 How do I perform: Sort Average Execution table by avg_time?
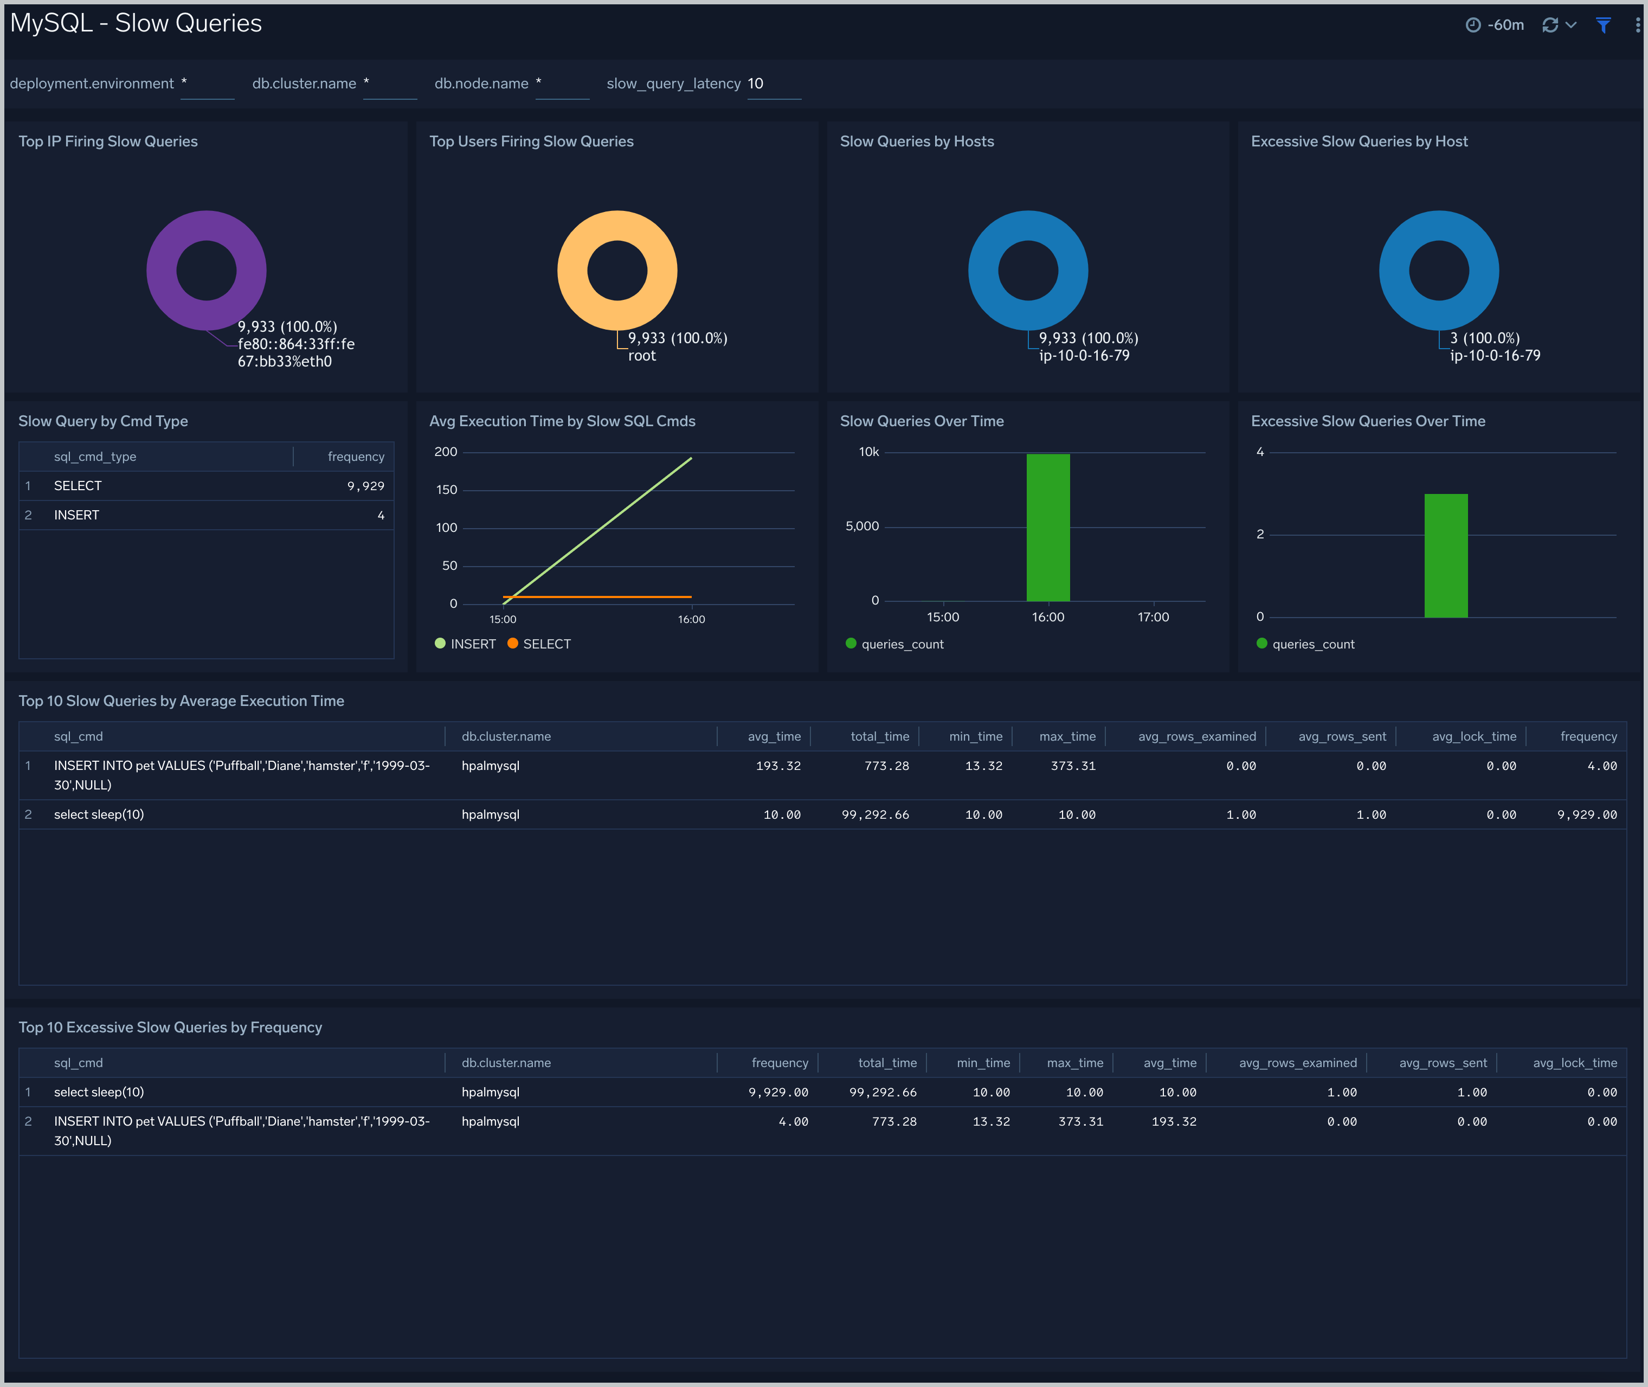(x=775, y=737)
